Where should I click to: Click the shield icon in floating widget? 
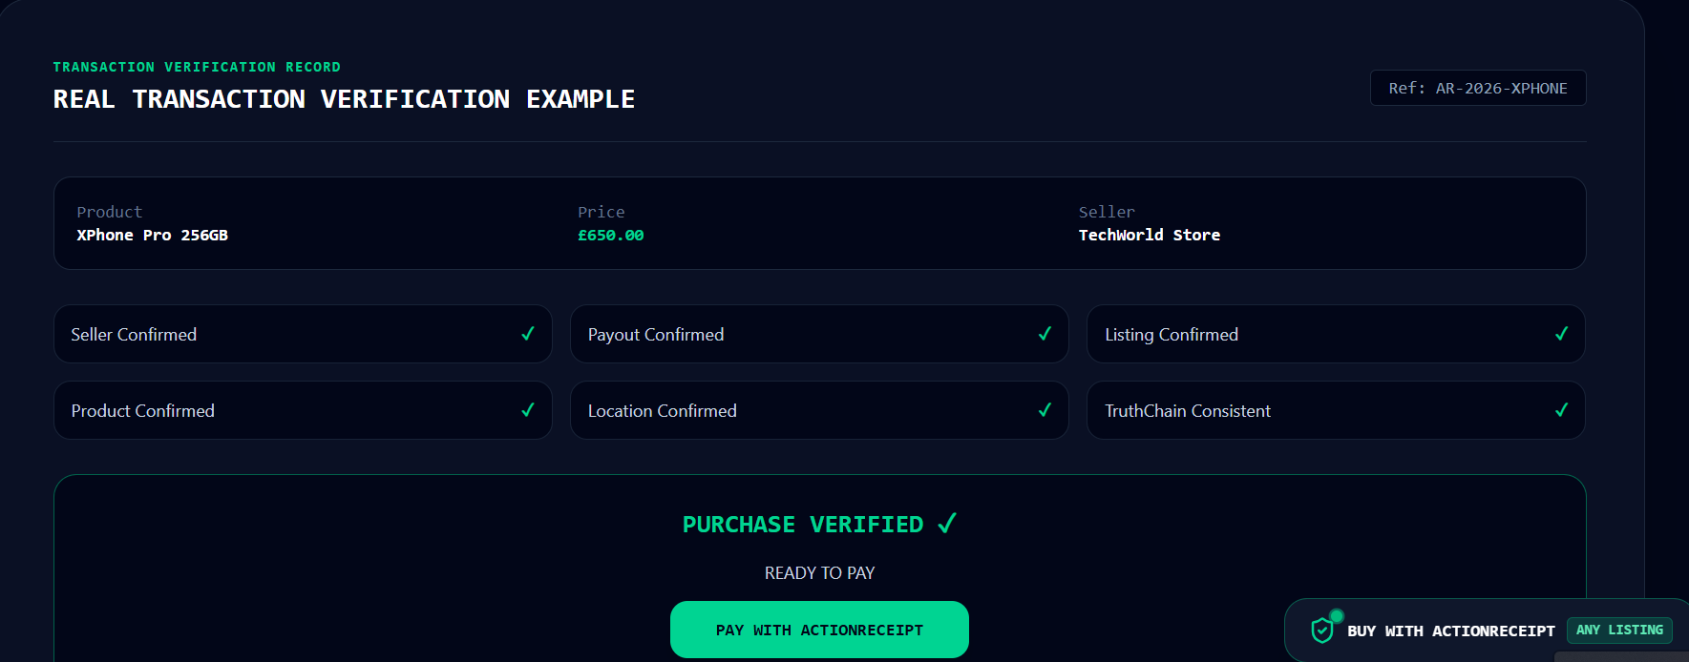[1322, 631]
